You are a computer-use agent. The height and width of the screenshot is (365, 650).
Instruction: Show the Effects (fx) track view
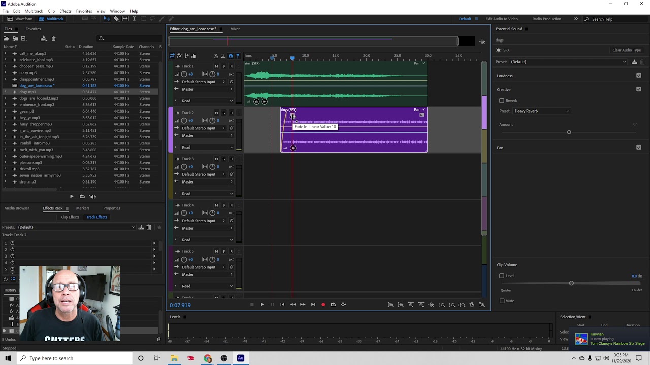[x=179, y=56]
